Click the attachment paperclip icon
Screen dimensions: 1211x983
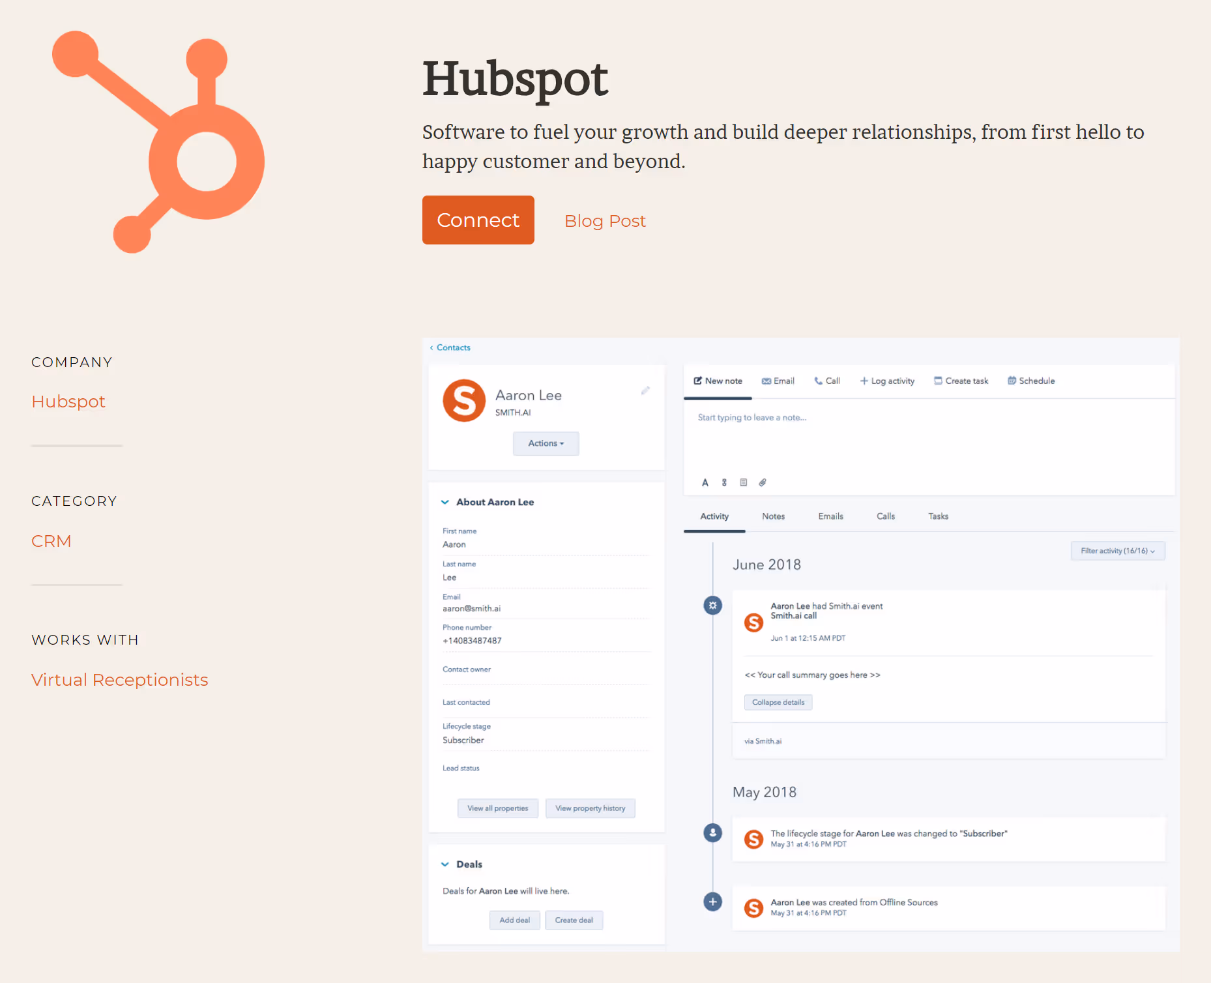point(763,482)
